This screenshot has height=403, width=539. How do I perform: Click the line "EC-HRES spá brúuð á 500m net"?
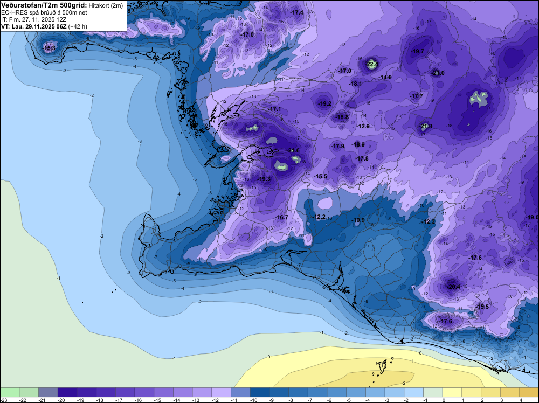[x=44, y=13]
